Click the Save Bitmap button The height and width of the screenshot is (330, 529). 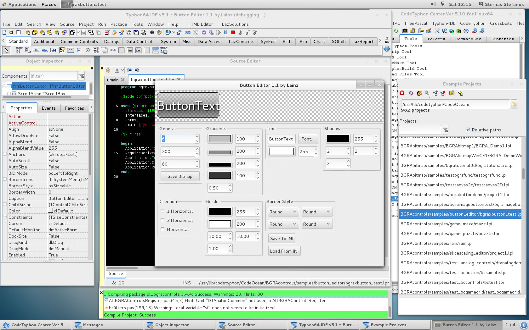coord(180,176)
